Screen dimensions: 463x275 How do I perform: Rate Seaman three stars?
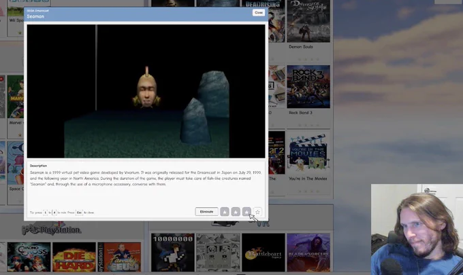(246, 212)
